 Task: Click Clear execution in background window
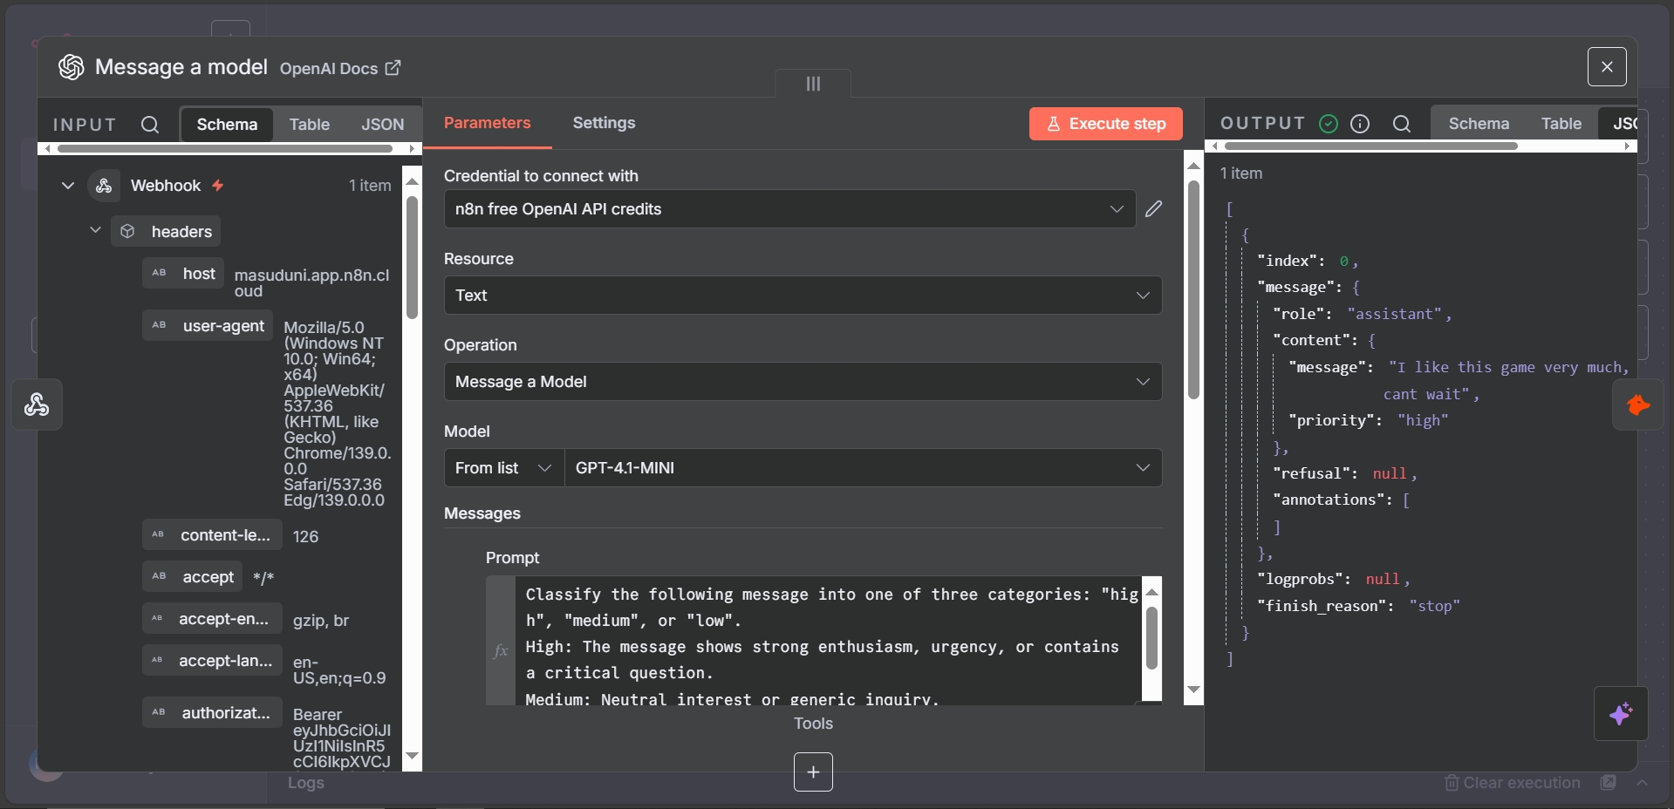[1513, 783]
